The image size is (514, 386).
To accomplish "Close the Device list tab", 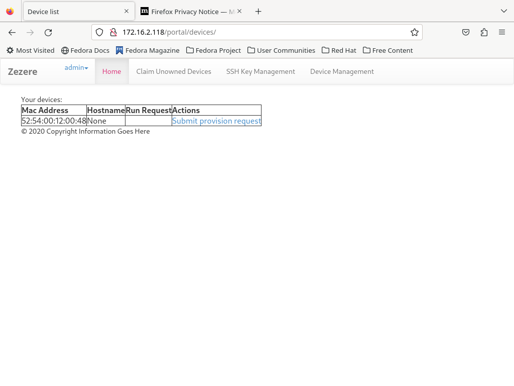I will pos(126,11).
